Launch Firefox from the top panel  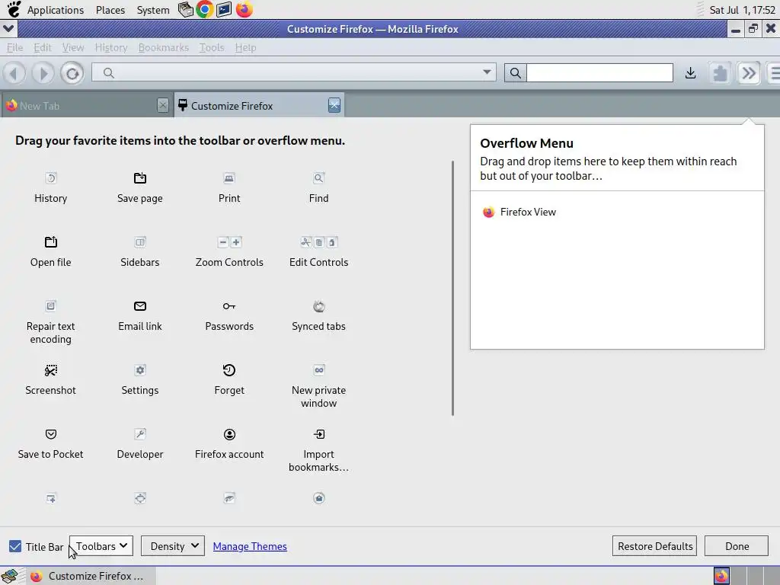245,9
